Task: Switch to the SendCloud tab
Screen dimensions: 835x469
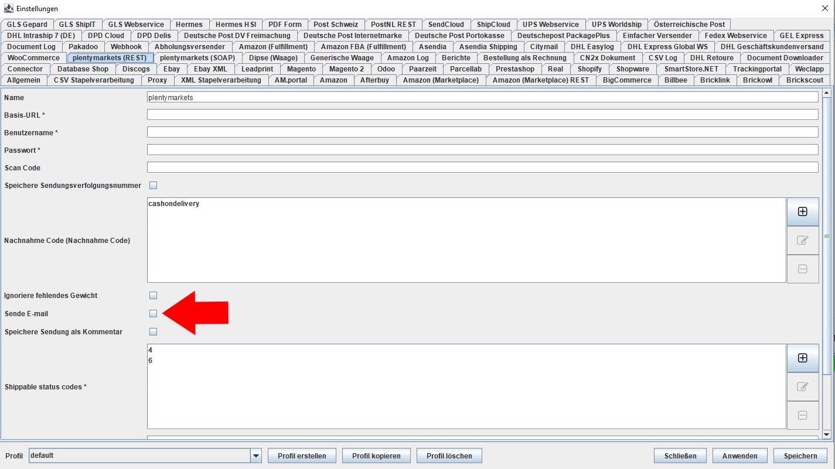Action: [446, 25]
